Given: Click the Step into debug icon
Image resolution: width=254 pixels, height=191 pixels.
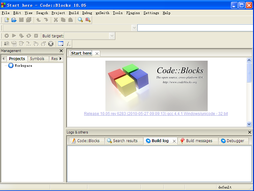Looking at the screenshot, I should (x=36, y=43).
